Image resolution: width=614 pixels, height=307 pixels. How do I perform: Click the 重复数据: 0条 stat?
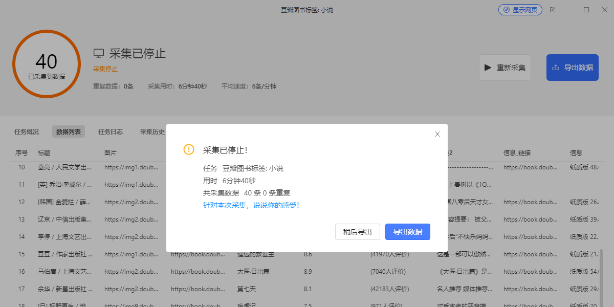click(113, 86)
